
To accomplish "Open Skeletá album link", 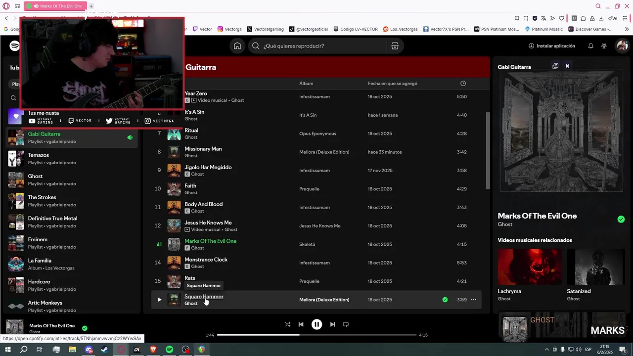I will 307,244.
